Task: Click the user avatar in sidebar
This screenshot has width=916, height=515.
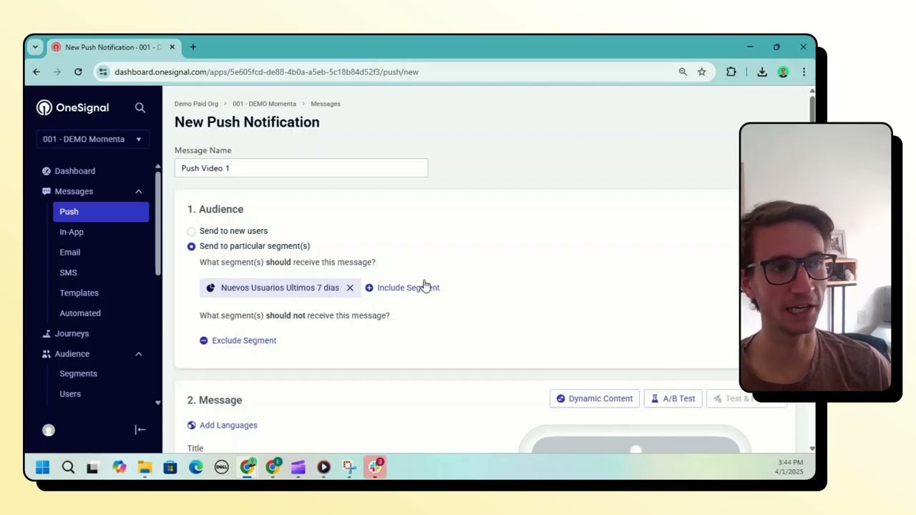Action: [49, 430]
